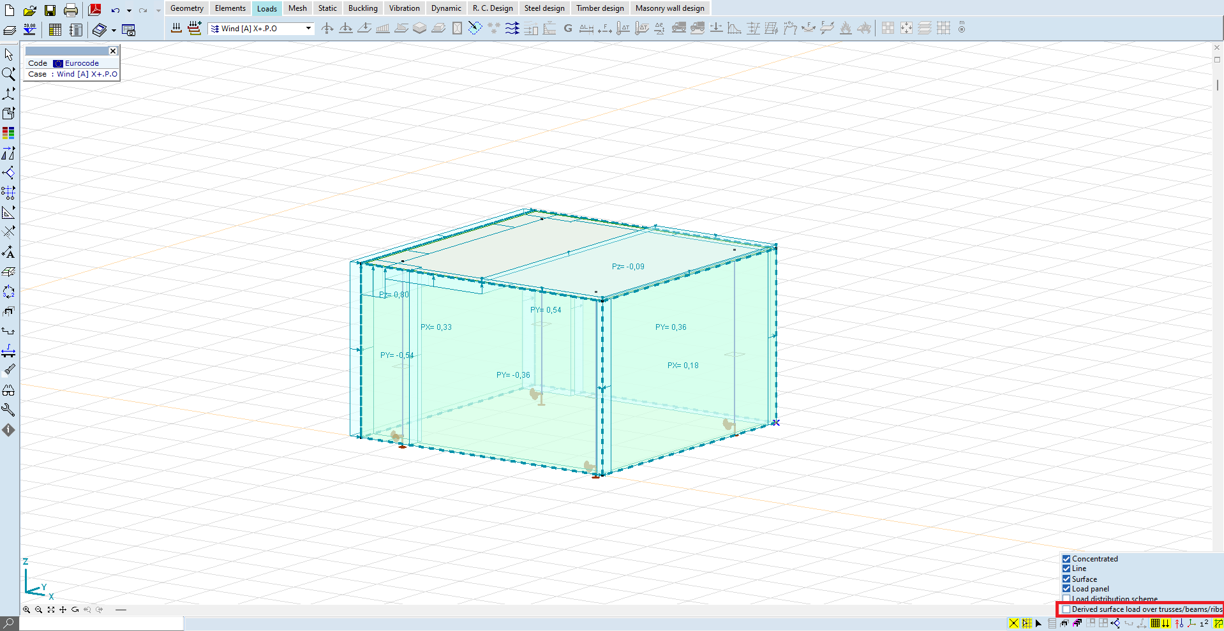Select the Zoom magnifier tool in left toolbar
This screenshot has height=631, width=1224.
point(9,74)
